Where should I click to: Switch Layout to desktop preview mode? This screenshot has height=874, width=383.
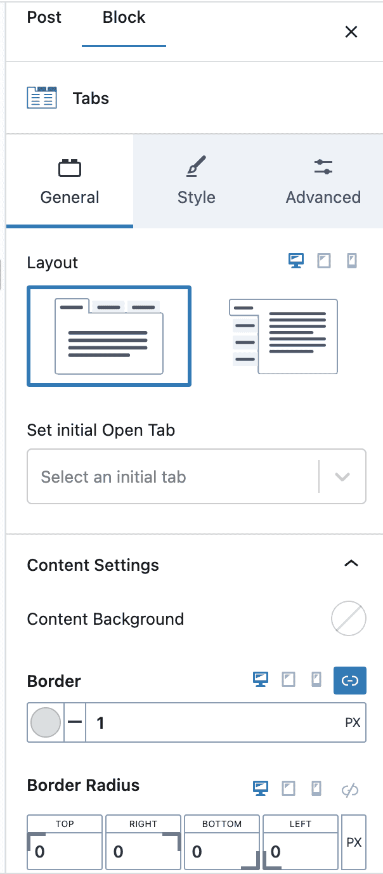(x=295, y=260)
